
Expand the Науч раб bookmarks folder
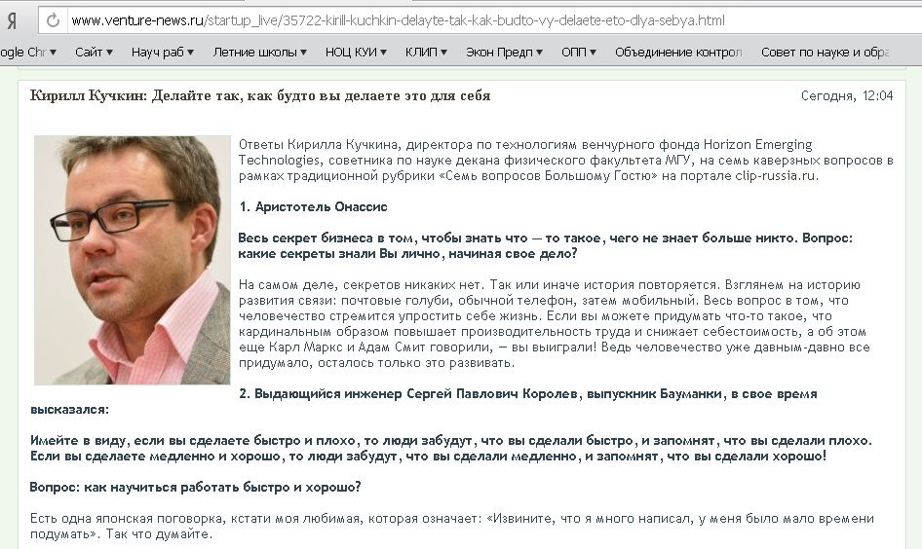163,53
